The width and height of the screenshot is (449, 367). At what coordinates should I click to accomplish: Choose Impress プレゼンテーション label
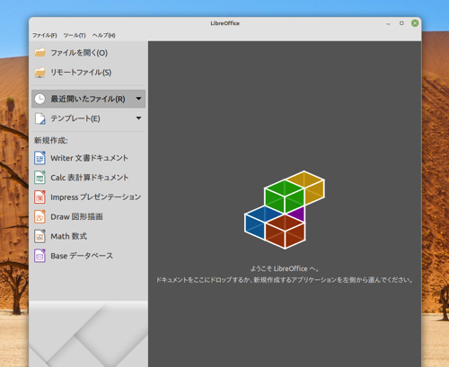(95, 197)
